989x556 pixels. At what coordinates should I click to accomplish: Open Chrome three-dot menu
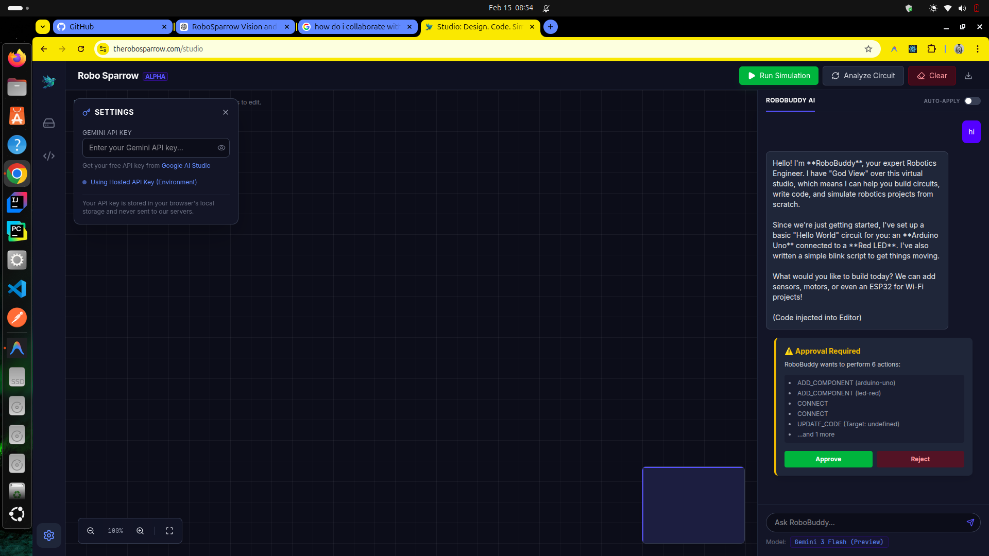coord(977,49)
